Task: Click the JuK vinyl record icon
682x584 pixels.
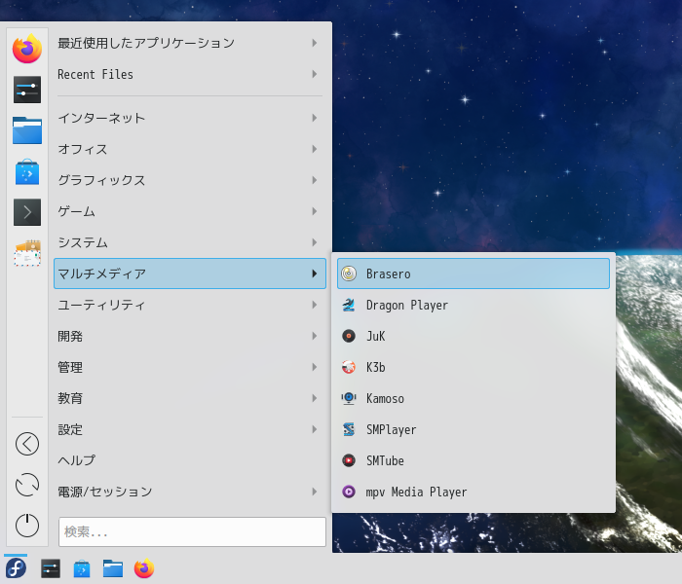Action: point(349,336)
